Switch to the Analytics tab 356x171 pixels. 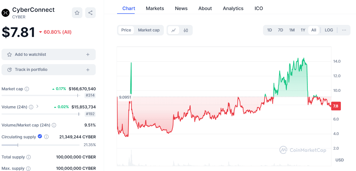click(233, 9)
